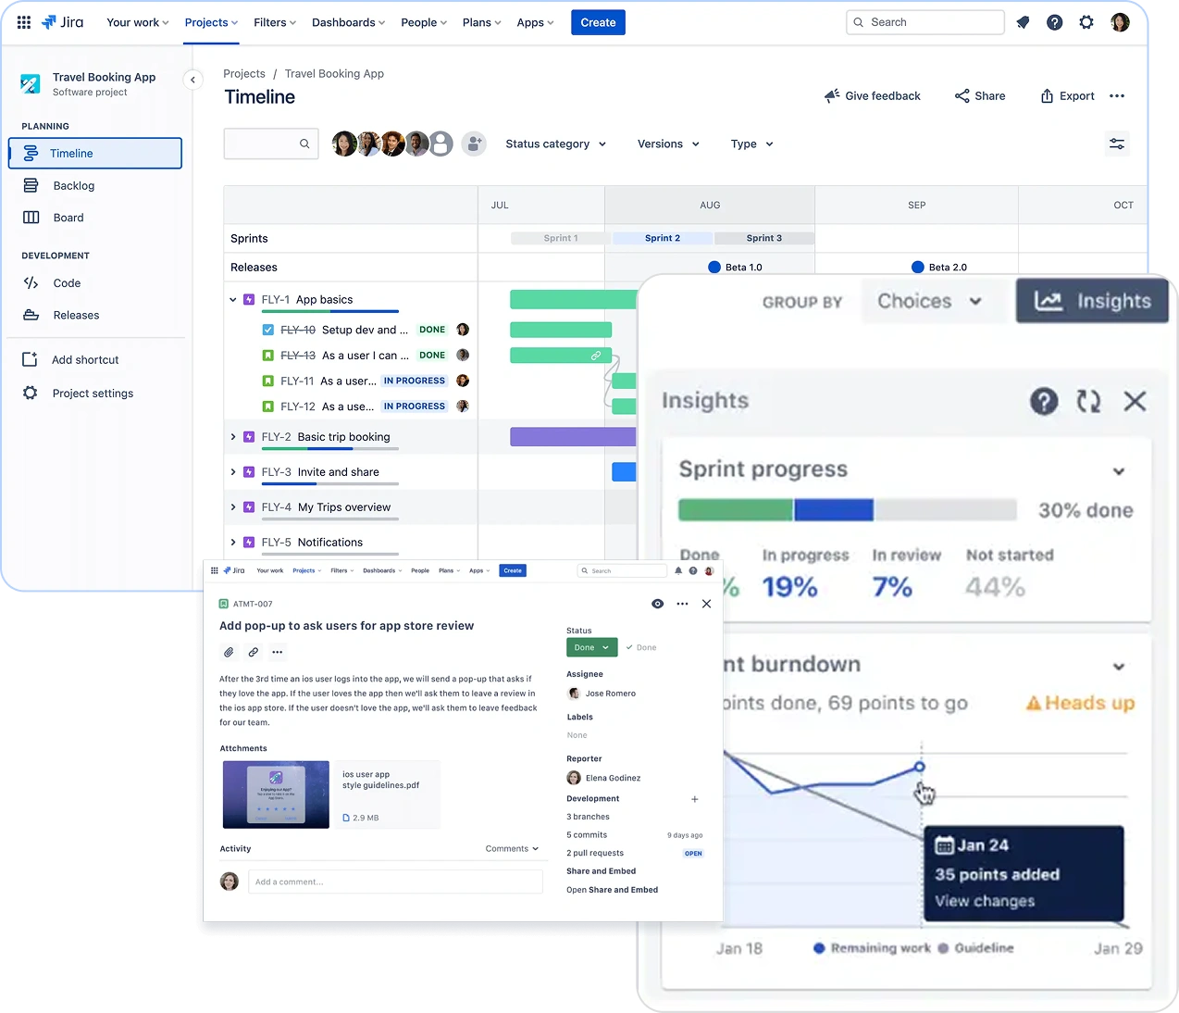1179x1013 pixels.
Task: Click the purple FLY-2 timeline bar
Action: tap(573, 437)
